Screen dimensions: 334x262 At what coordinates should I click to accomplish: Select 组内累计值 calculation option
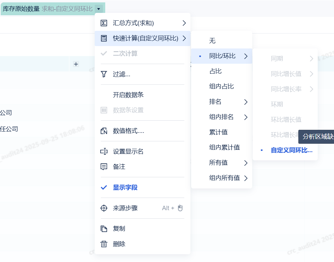[222, 147]
